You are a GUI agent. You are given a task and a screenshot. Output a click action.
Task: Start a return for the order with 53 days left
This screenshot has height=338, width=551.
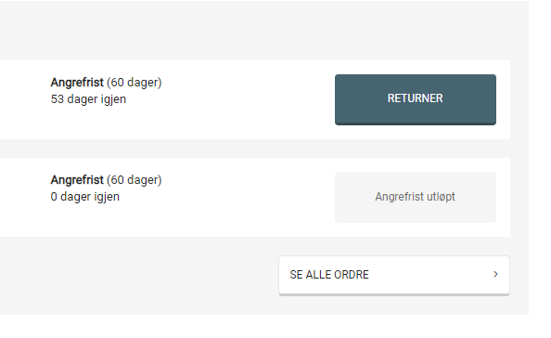pyautogui.click(x=416, y=99)
